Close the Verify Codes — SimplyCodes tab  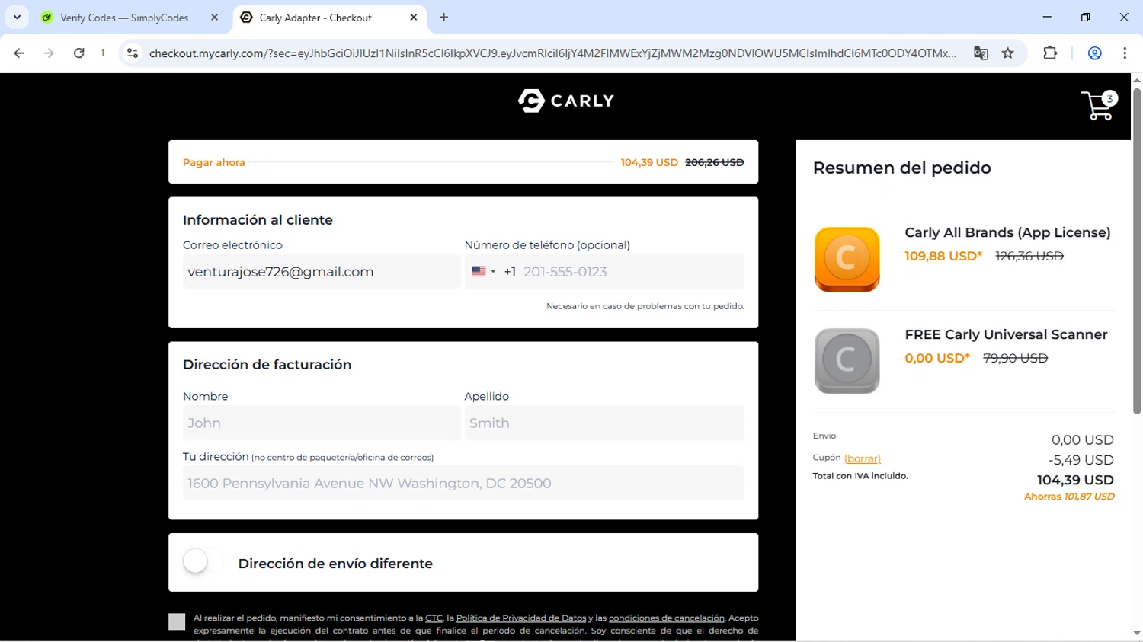click(214, 18)
